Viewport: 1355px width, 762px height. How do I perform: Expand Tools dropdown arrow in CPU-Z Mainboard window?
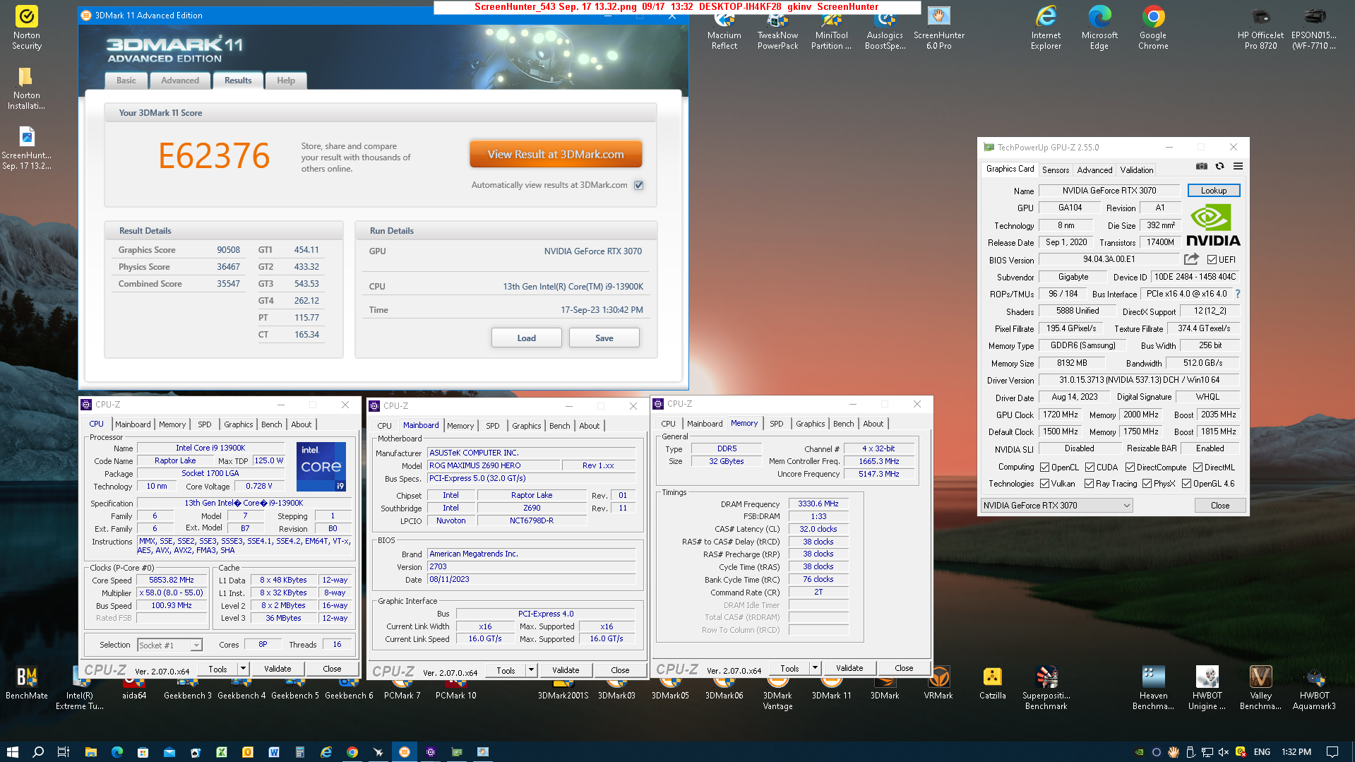coord(531,670)
